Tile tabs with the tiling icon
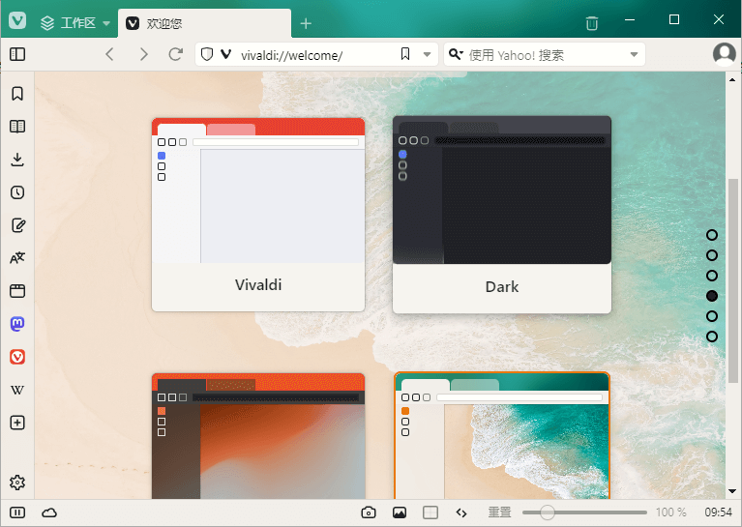Screen dimensions: 742x527 [x=430, y=512]
